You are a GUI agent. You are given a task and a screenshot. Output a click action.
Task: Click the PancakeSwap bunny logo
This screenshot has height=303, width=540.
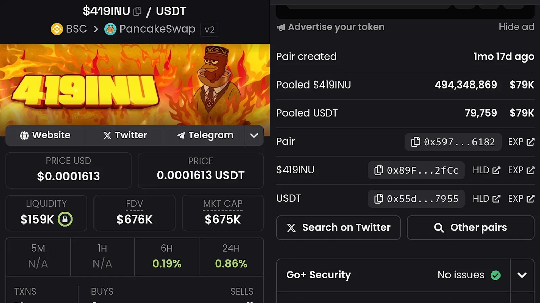[110, 29]
